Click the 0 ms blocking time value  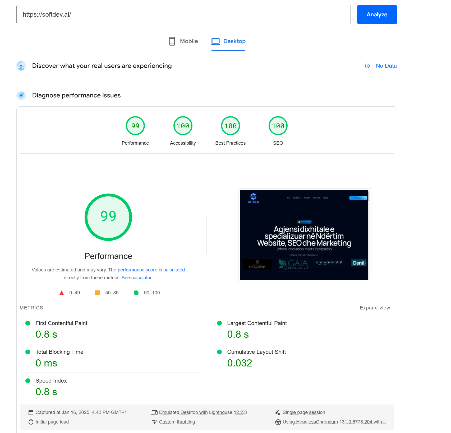pos(46,363)
